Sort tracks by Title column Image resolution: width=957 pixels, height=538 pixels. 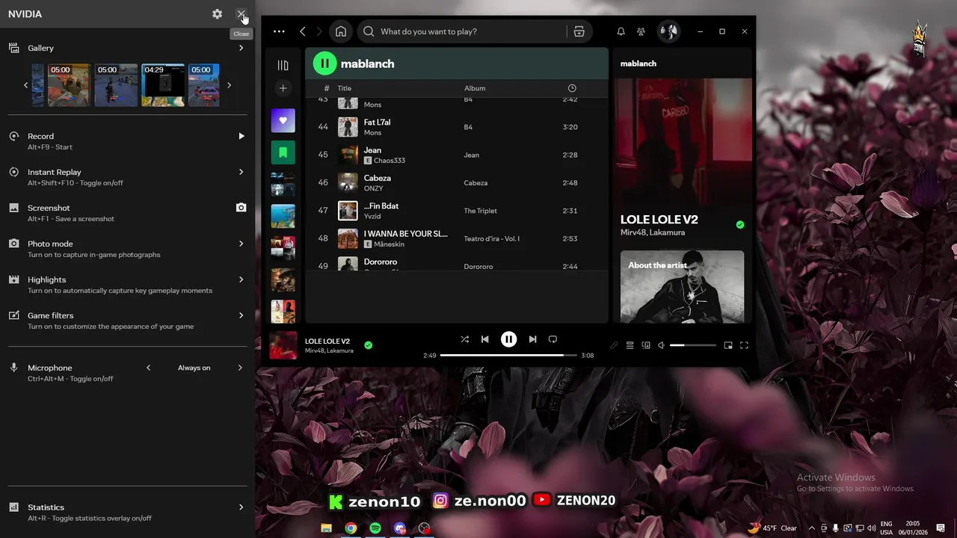click(344, 88)
